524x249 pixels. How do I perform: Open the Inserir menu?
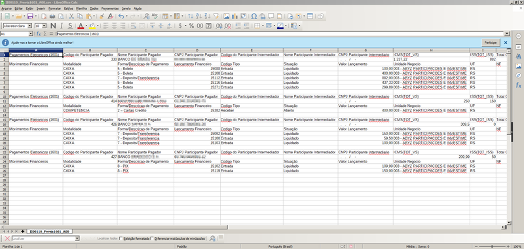click(41, 8)
